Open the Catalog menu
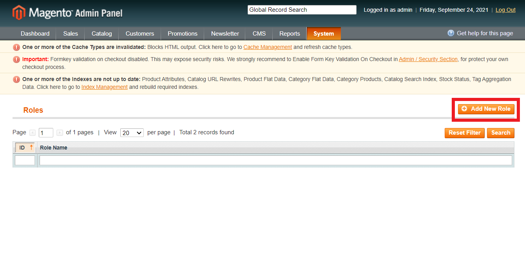The width and height of the screenshot is (525, 256). tap(102, 34)
